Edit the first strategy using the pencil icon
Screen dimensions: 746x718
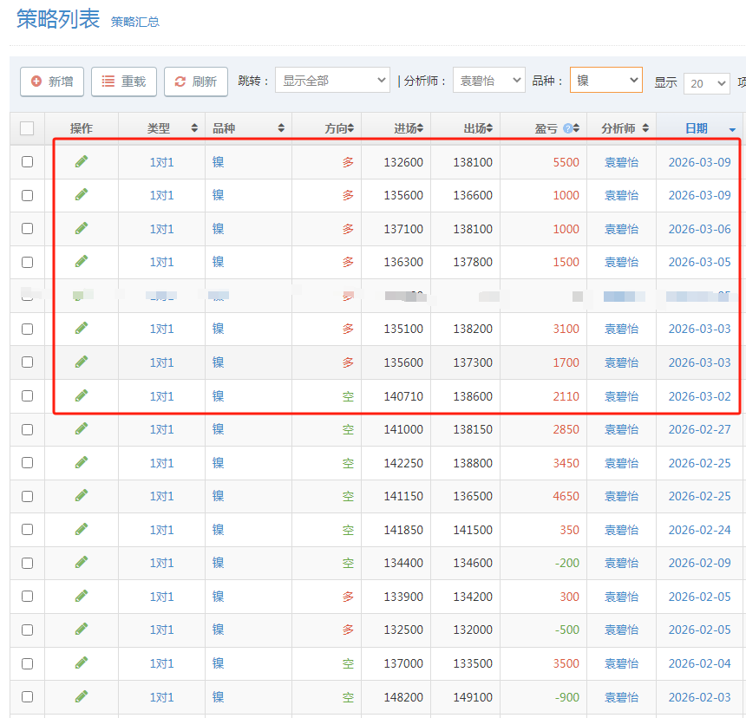[x=81, y=161]
